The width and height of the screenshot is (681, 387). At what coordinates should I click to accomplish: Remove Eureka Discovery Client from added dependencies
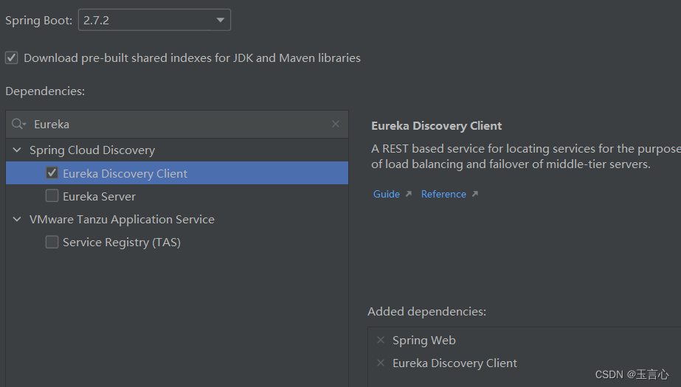pos(381,363)
